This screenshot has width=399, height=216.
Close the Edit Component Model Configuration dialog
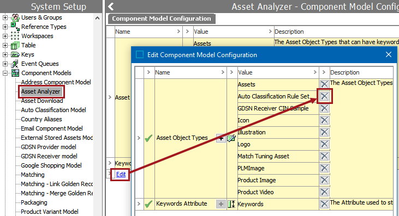coord(389,54)
